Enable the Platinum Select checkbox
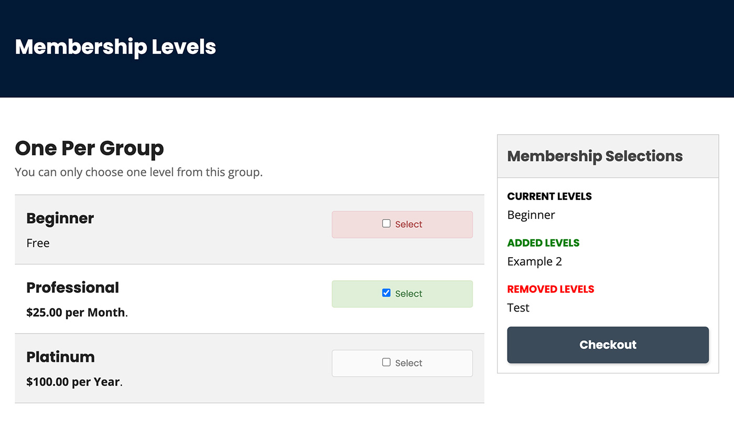734x421 pixels. coord(386,362)
